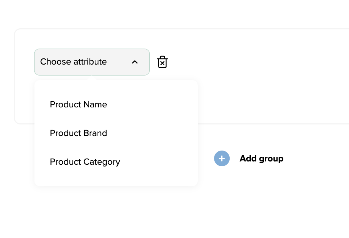
Task: Open the Choose attribute combo box
Action: pos(92,62)
